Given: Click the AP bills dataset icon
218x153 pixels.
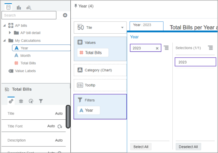Looking at the screenshot, I should pyautogui.click(x=11, y=25).
